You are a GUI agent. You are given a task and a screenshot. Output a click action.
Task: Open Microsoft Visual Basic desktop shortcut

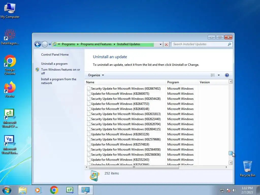click(x=10, y=144)
